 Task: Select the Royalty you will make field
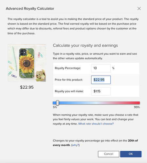click(101, 91)
